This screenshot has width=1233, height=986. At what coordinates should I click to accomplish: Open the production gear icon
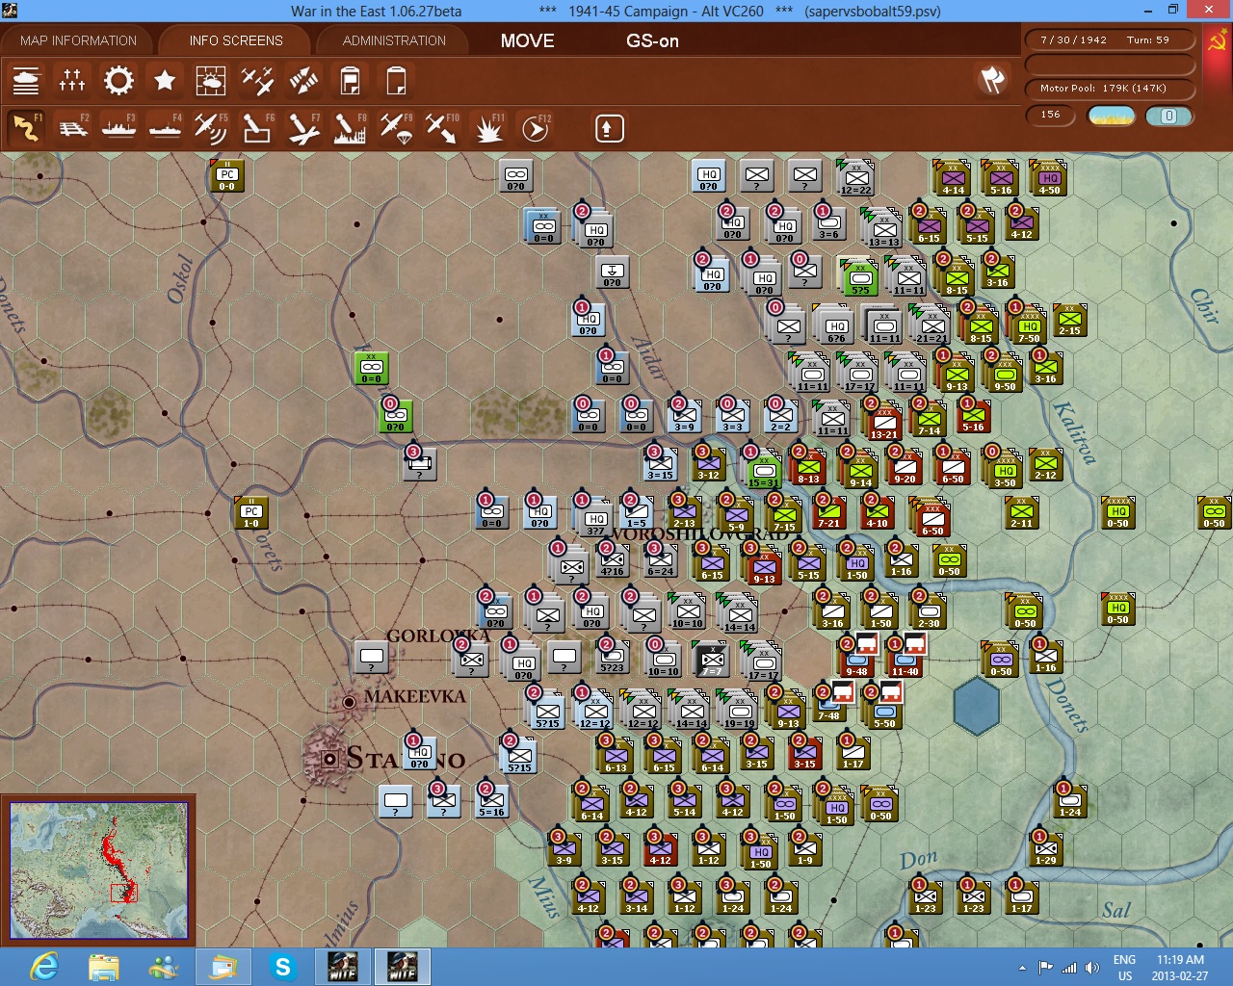click(118, 80)
